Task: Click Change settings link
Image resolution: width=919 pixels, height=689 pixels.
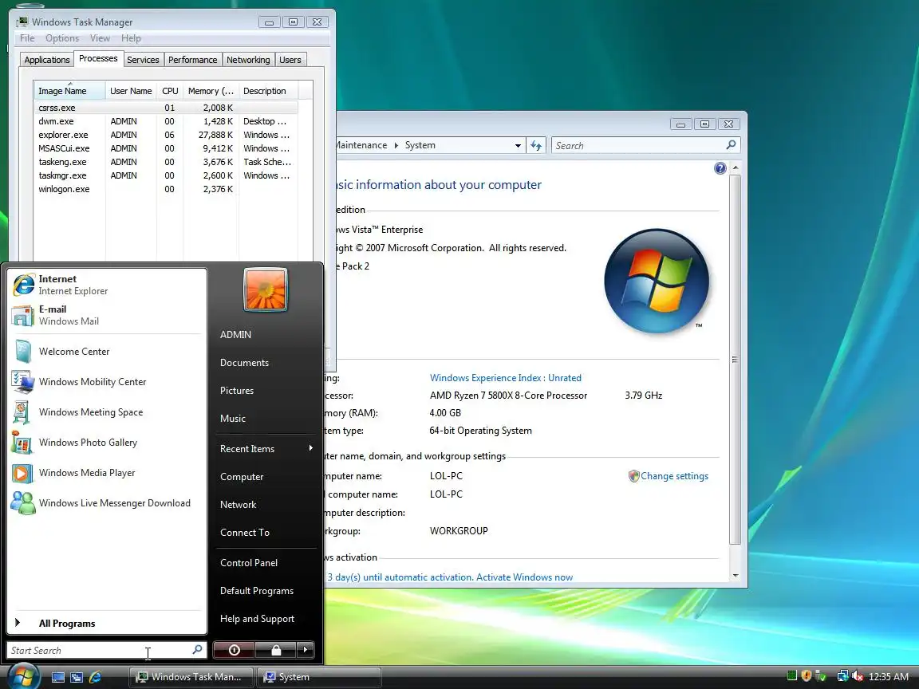Action: click(x=674, y=476)
